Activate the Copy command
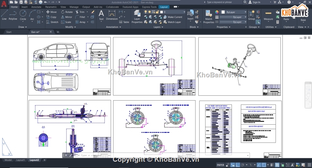Viewport: 312px width, 168px height. click(52, 17)
